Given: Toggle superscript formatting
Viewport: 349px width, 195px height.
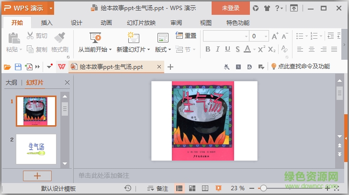Looking at the screenshot, I should [x=261, y=49].
